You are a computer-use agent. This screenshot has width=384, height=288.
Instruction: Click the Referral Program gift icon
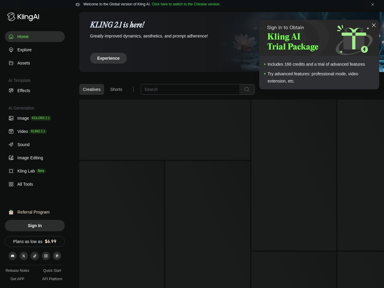click(x=11, y=212)
